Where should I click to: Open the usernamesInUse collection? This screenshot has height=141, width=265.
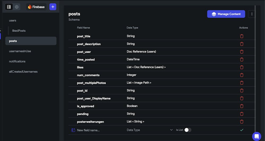[20, 51]
